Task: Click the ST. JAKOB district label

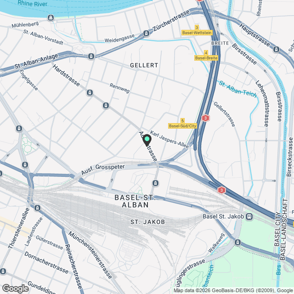Action: (x=148, y=222)
